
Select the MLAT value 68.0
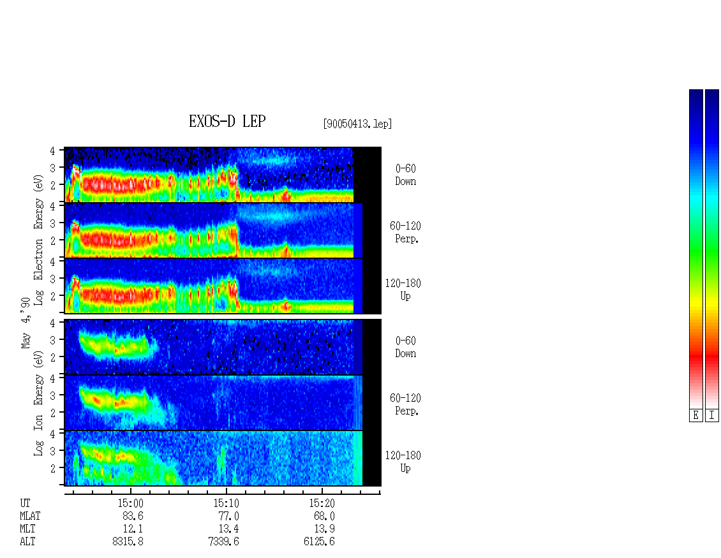(x=324, y=516)
